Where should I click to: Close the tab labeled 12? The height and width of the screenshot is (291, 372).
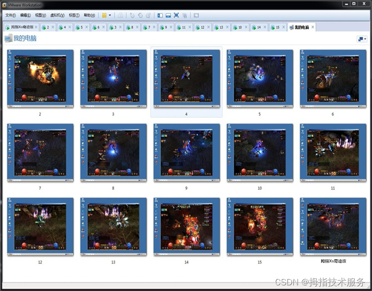click(x=208, y=27)
